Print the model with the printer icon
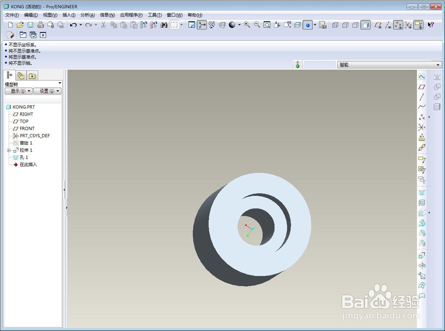Viewport: 445px width, 331px height. 40,25
